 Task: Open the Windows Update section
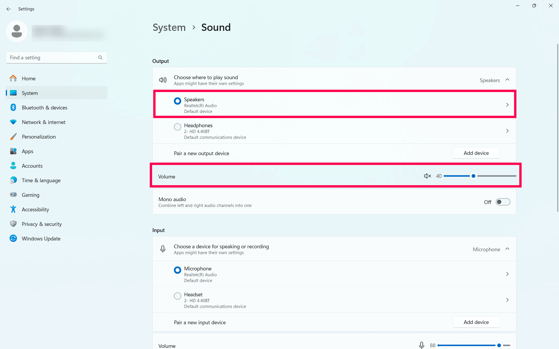(41, 239)
